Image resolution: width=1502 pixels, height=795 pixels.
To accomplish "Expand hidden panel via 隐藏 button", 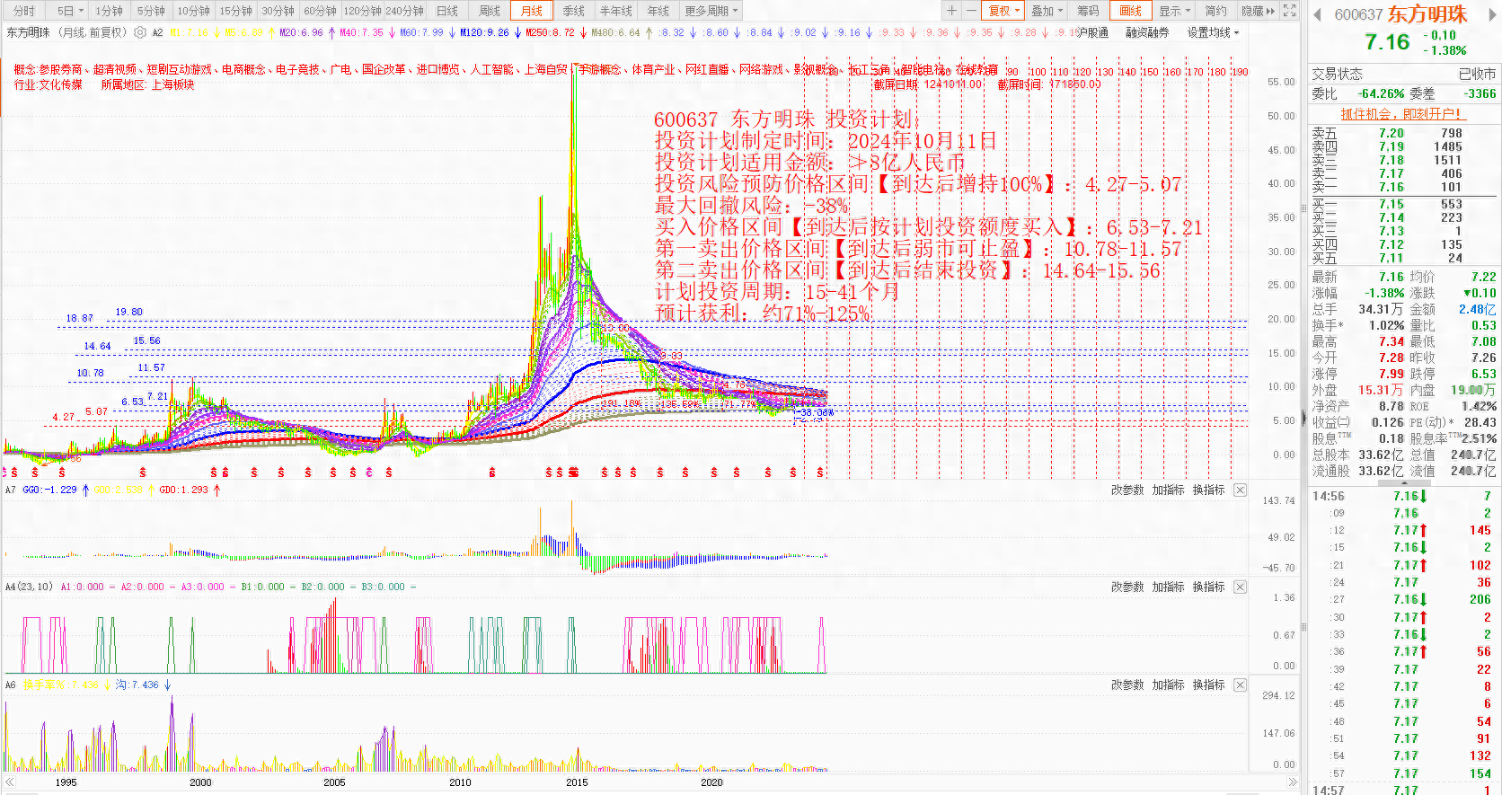I will click(1258, 11).
